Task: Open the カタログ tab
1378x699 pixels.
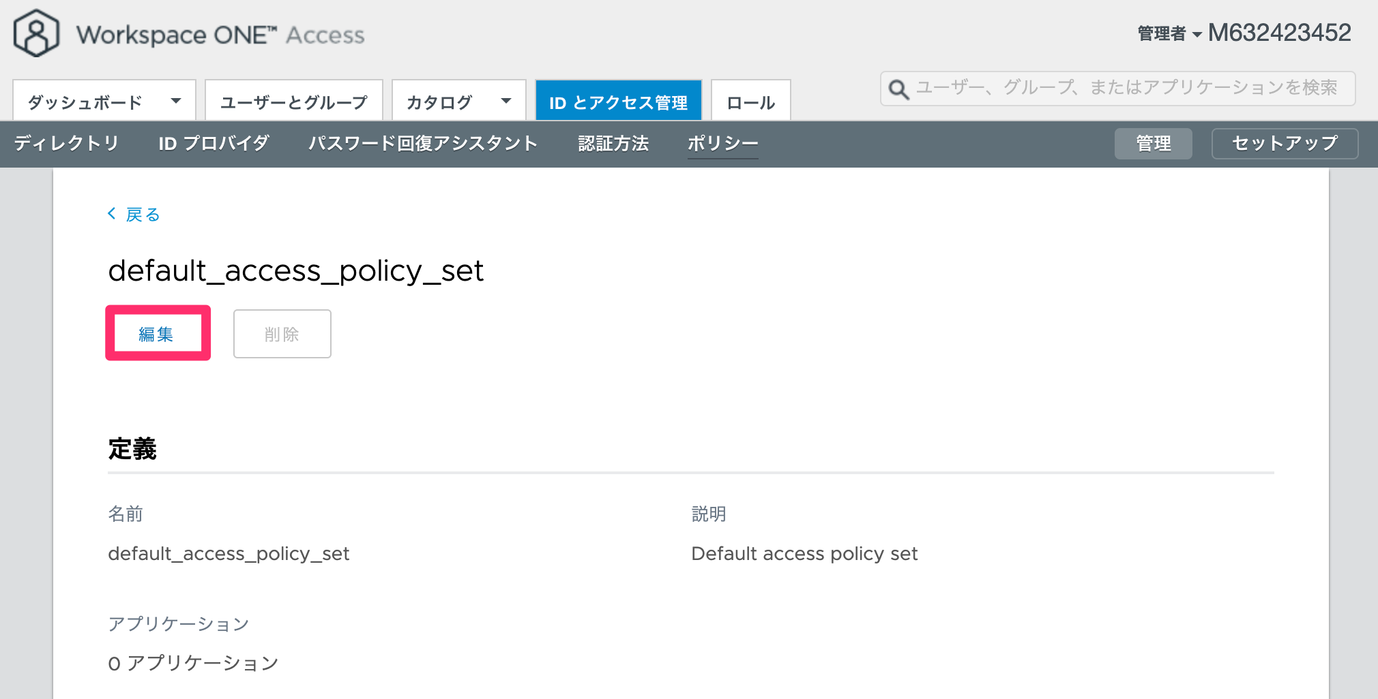Action: tap(459, 101)
